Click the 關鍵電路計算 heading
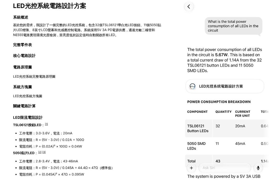 (x=24, y=106)
